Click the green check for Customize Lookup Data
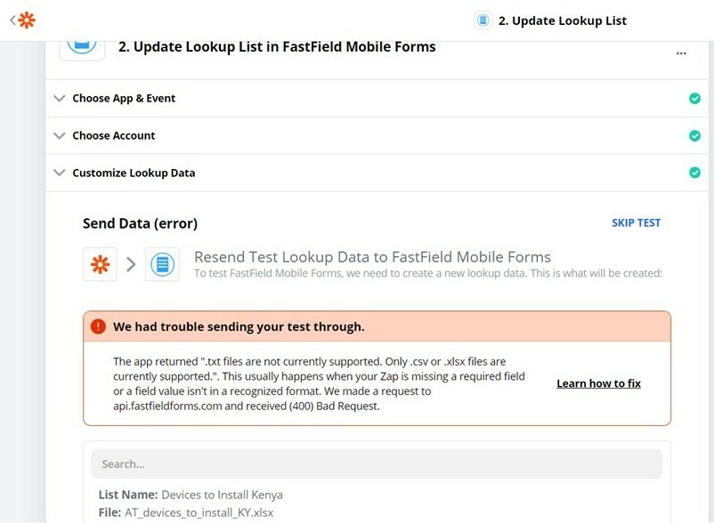The height and width of the screenshot is (524, 714). [x=694, y=173]
